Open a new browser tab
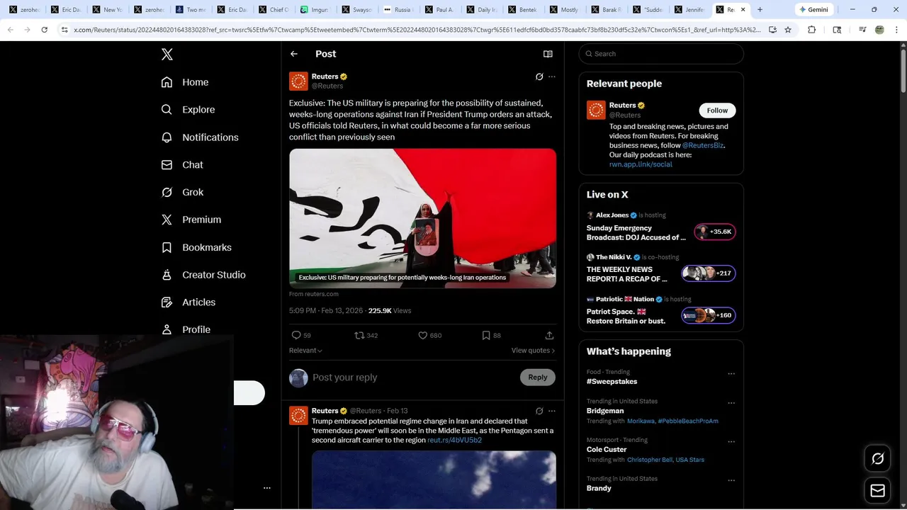 [x=760, y=10]
